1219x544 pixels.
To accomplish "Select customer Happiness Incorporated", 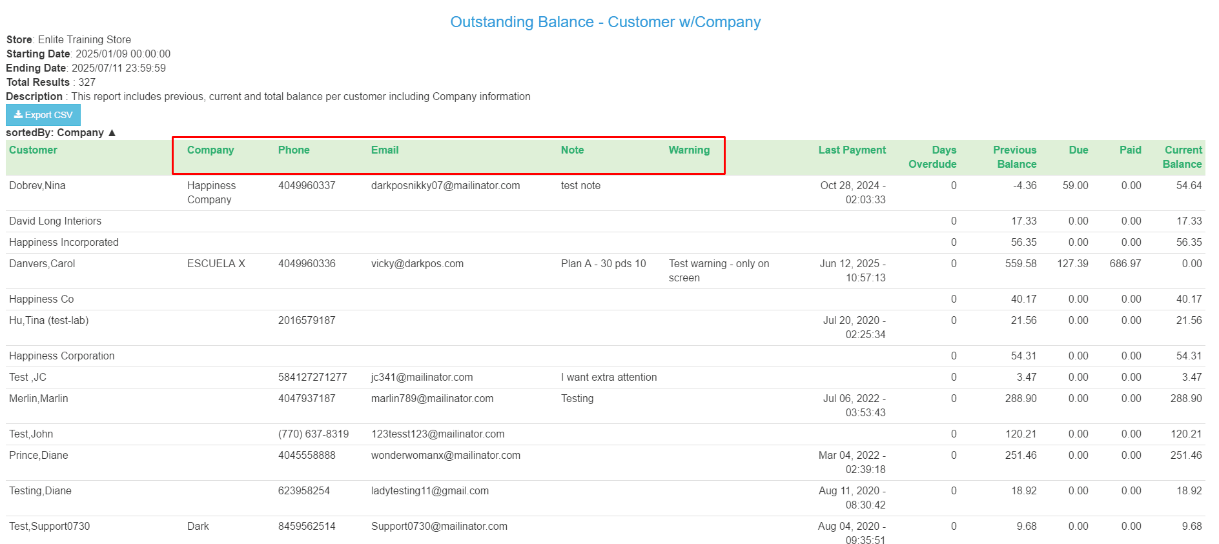I will (x=64, y=242).
